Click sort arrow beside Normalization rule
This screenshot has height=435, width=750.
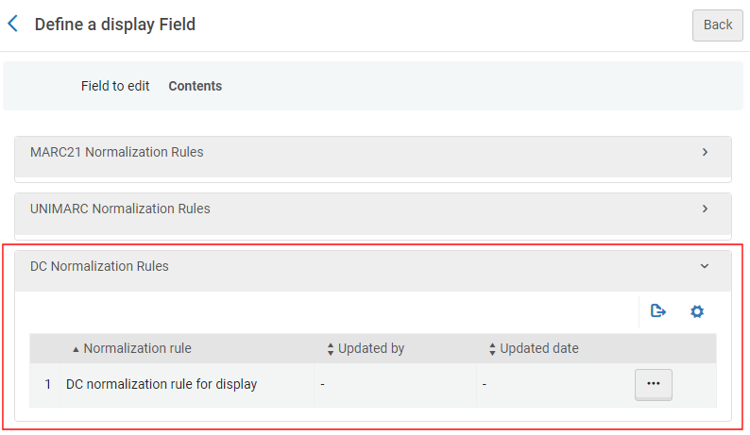pos(76,349)
